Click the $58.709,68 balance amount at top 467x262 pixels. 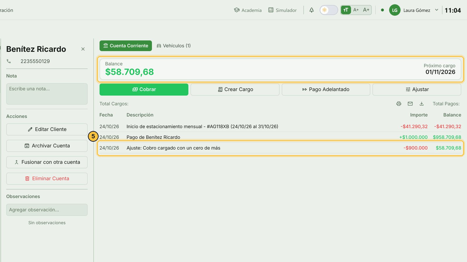(x=129, y=72)
